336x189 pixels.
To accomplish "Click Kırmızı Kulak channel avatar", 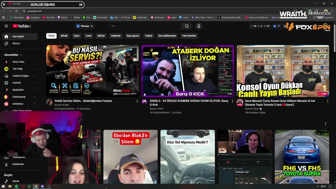I will [x=49, y=102].
